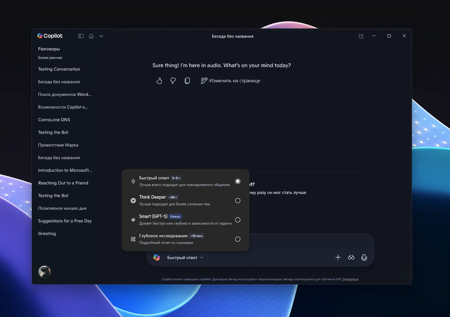Click the binoculars vision icon
Viewport: 450px width, 317px height.
351,258
